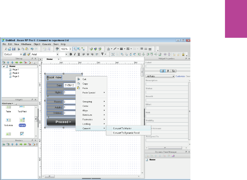
Task: Open the Wireframe menu
Action: tap(26, 44)
